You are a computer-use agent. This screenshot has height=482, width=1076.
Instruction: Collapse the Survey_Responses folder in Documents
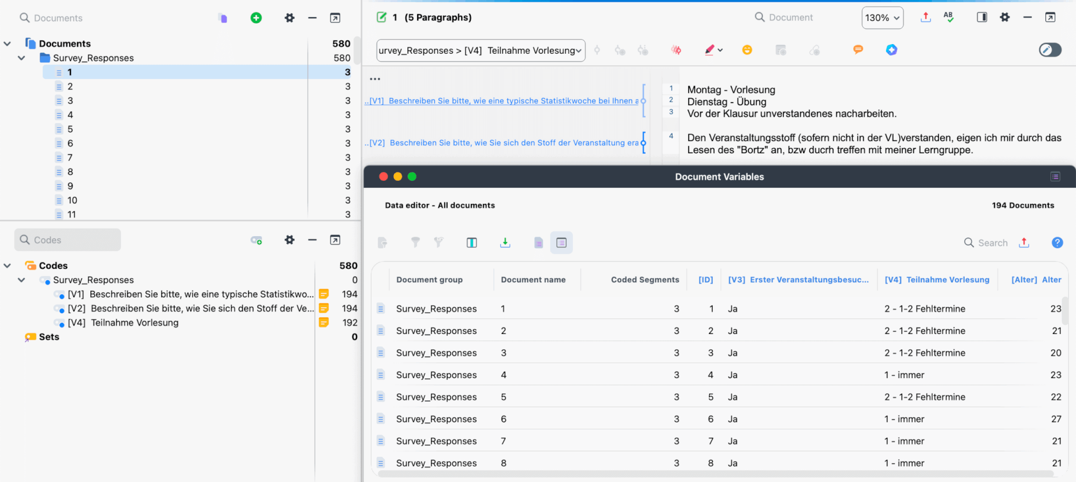(x=22, y=58)
